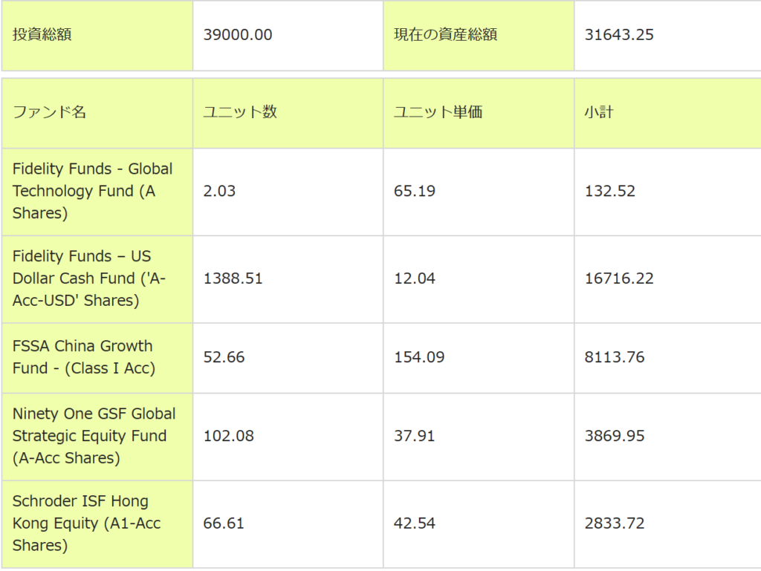Click the 投資総額 header cell
Screen dimensions: 761x571
[x=42, y=35]
